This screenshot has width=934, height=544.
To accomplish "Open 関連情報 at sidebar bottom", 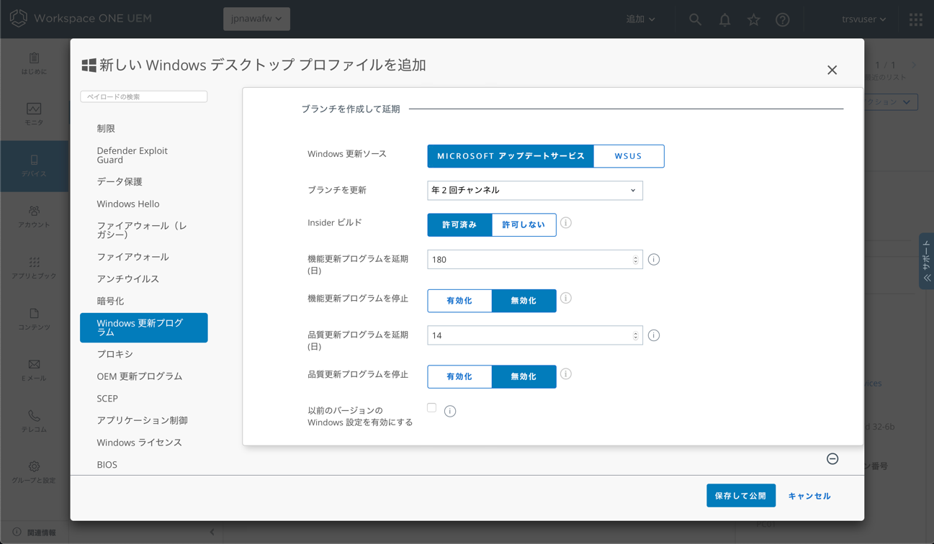I will point(35,532).
